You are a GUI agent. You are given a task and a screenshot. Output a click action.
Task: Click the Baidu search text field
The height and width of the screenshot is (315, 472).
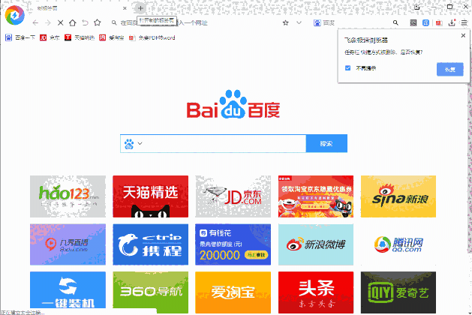tap(224, 144)
